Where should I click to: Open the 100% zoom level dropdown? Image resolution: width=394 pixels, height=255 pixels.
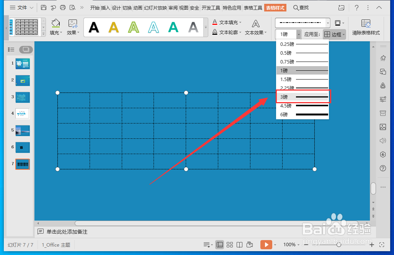(291, 244)
